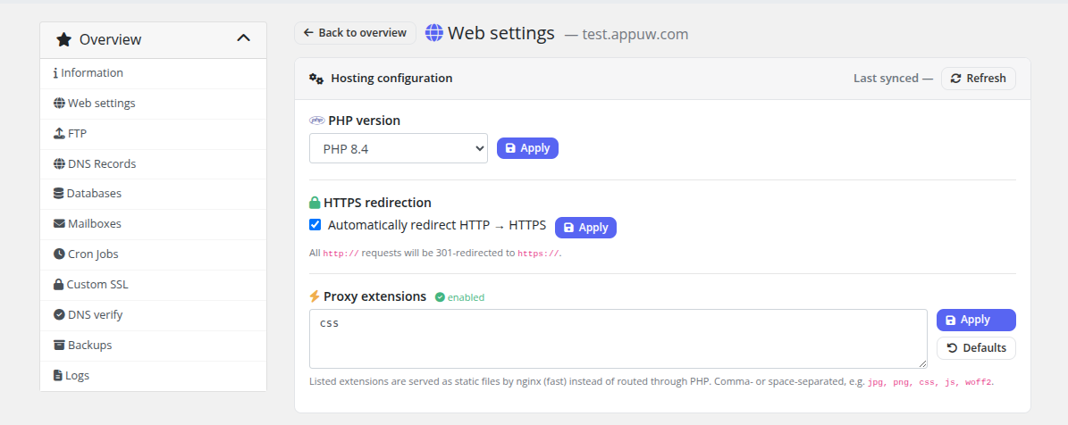Screen dimensions: 1068x425
Task: Toggle Automatically redirect HTTP to HTTPS checkbox
Action: (x=315, y=224)
